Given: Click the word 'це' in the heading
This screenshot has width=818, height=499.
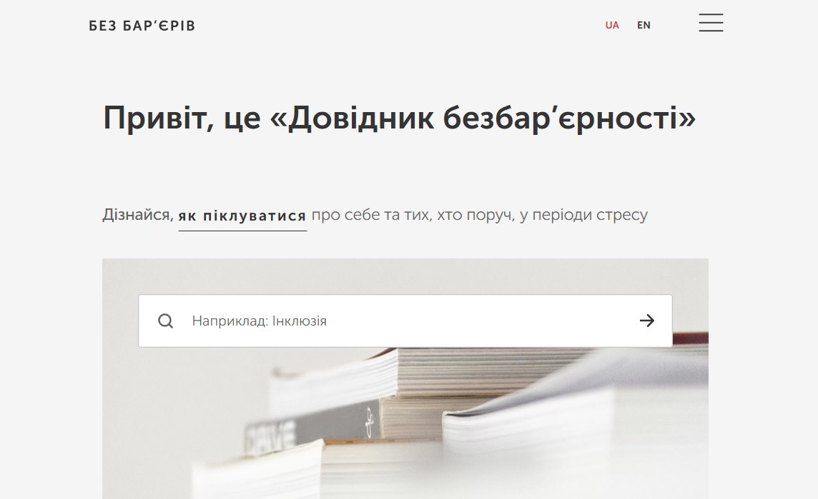Looking at the screenshot, I should [242, 119].
